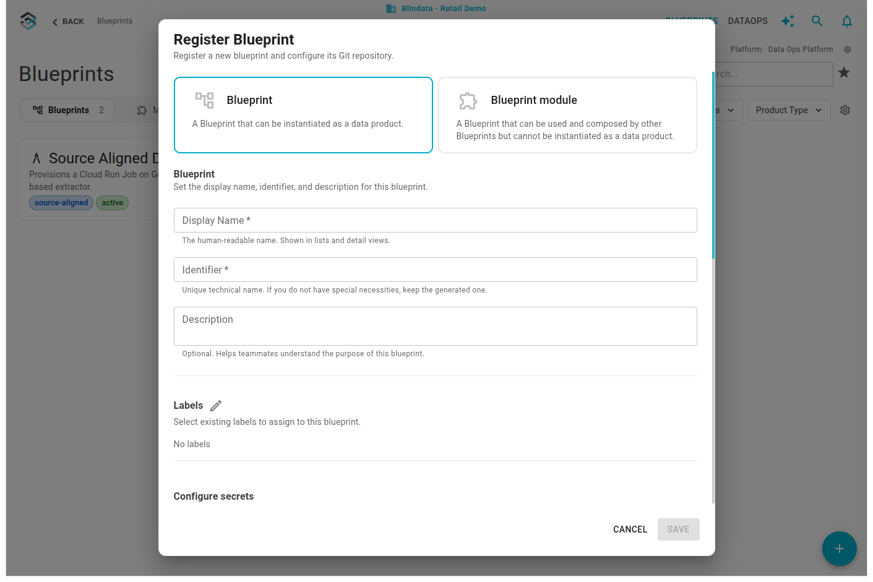Click the Blueprints breadcrumb text
The image size is (873, 582).
coord(114,21)
